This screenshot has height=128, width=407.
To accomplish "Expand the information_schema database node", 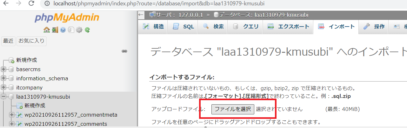I will (4, 78).
